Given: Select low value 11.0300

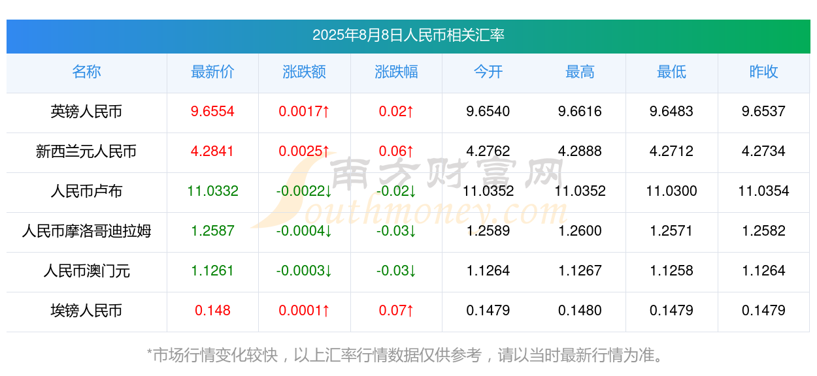Looking at the screenshot, I should (x=672, y=191).
